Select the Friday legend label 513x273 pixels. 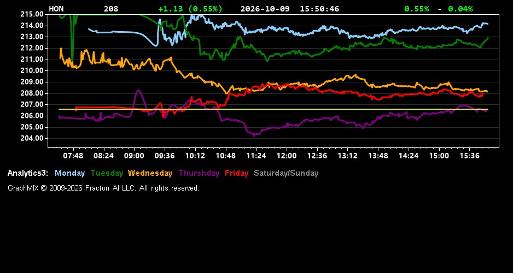237,173
